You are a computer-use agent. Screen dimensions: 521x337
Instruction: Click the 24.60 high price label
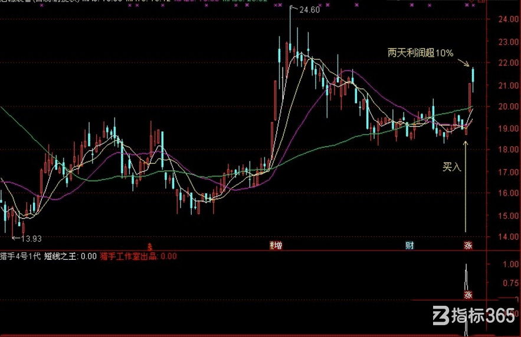click(309, 10)
